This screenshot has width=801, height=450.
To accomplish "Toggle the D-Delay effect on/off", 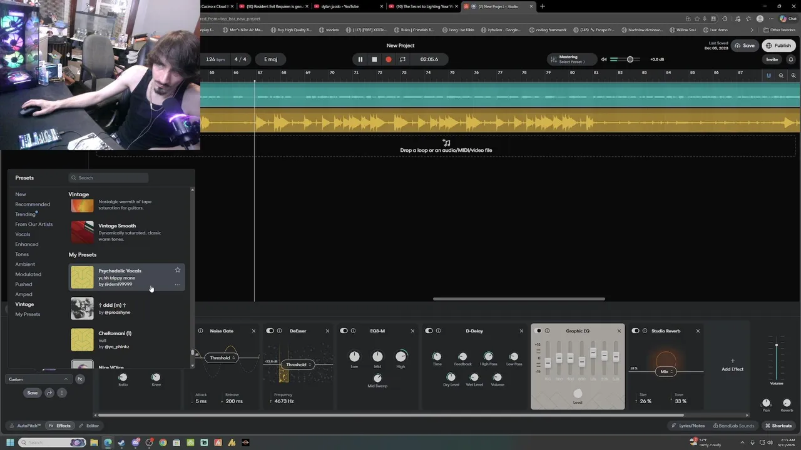I will click(x=429, y=331).
